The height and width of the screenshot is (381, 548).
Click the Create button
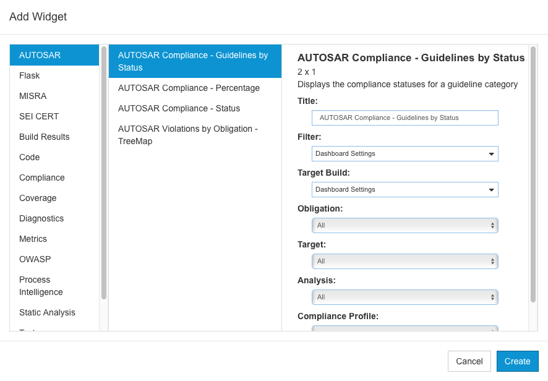(517, 361)
